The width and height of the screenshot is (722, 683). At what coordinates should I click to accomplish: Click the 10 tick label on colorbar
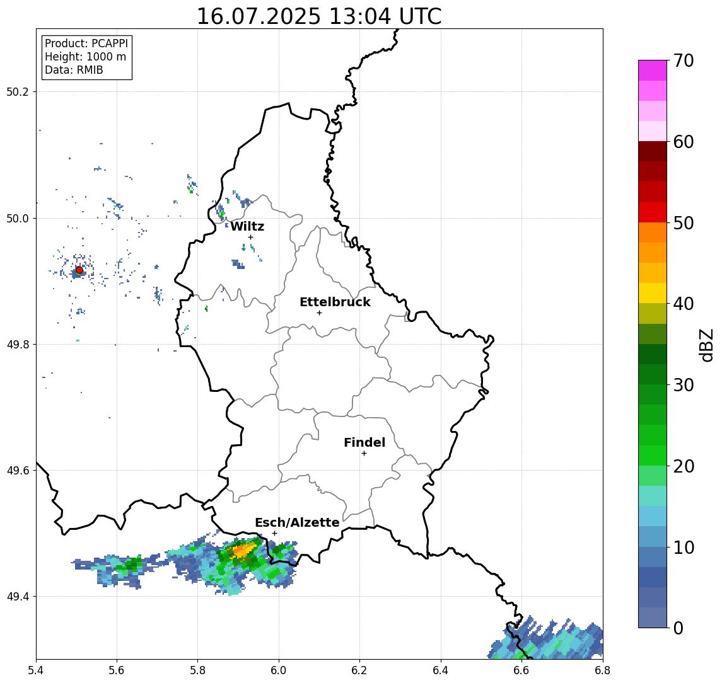pos(683,548)
